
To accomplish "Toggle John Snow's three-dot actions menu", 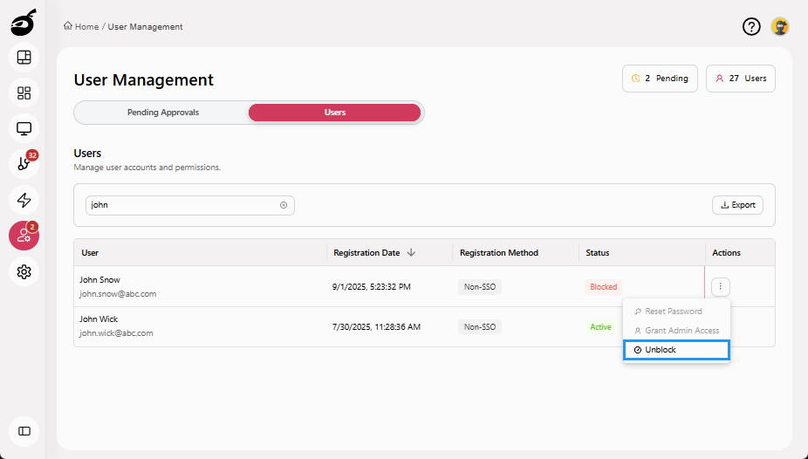I will pos(720,286).
